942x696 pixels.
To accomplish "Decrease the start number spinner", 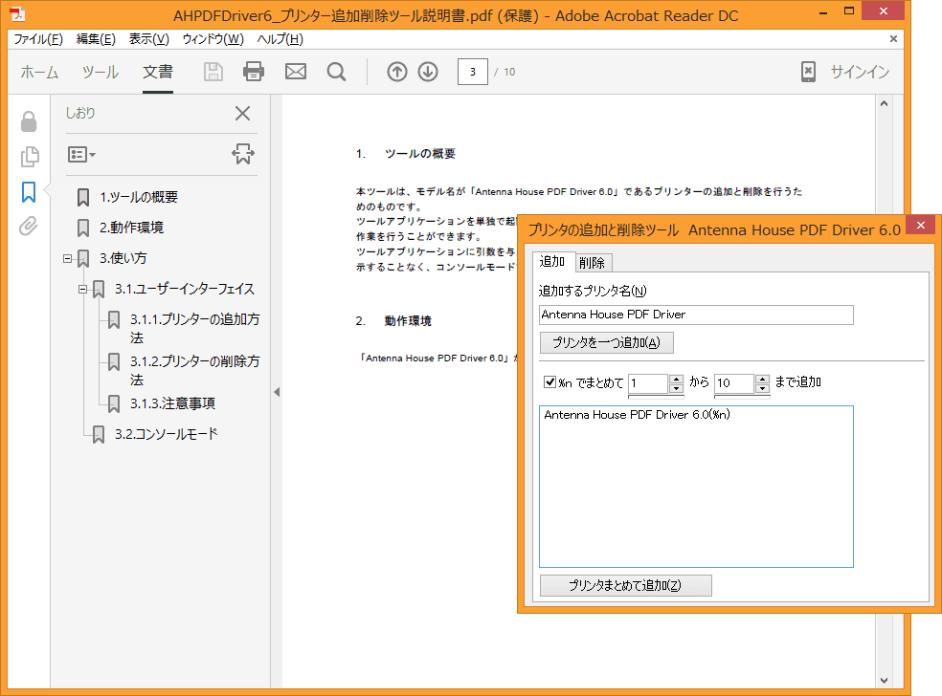I will coord(677,388).
